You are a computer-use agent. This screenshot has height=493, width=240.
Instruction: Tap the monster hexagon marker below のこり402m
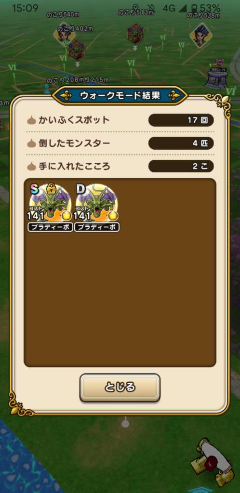pos(77,50)
